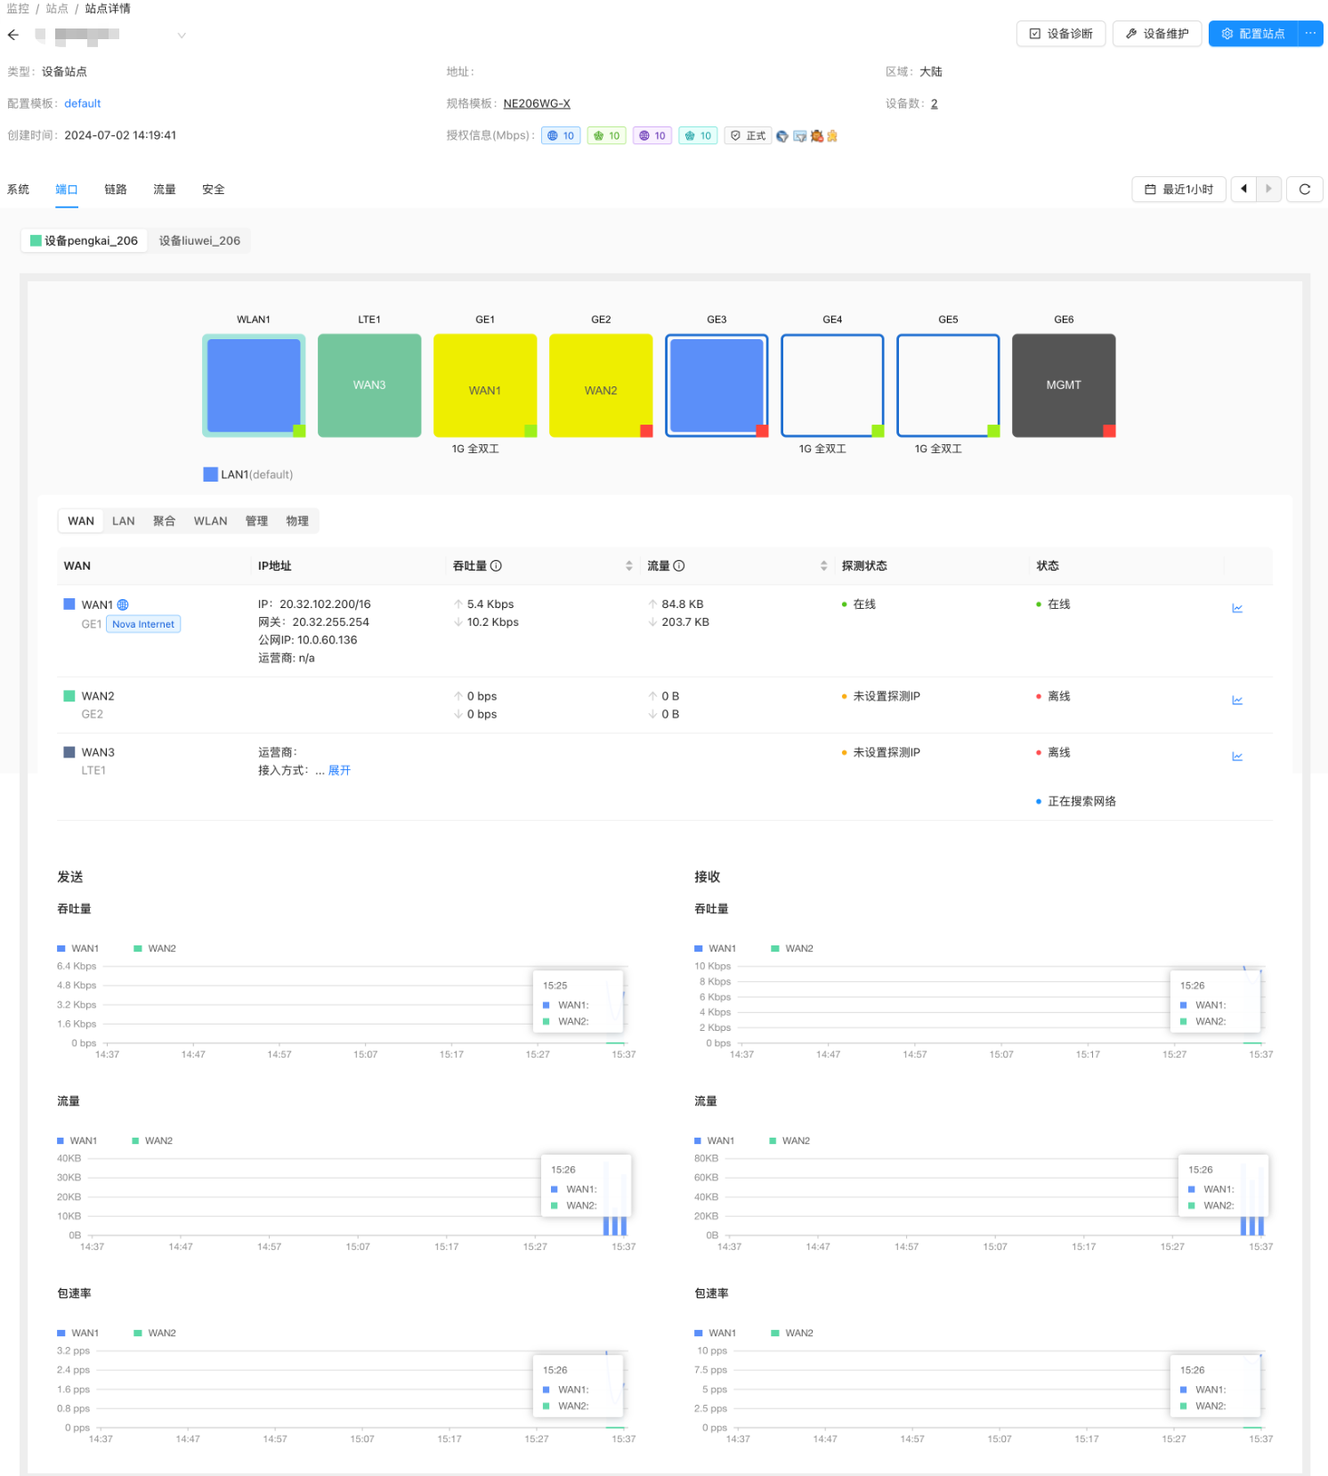Go to previous time period arrow
The height and width of the screenshot is (1476, 1328).
[1243, 190]
